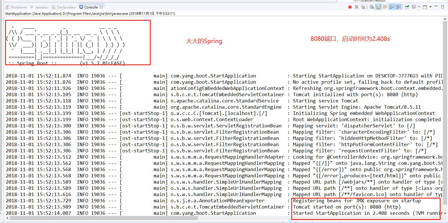Click 'o.apache.catalina.core.StandardService' logger name

pyautogui.click(x=224, y=101)
